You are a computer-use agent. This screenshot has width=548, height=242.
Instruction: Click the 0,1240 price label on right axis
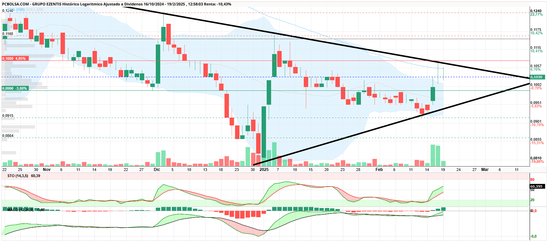[x=536, y=11]
